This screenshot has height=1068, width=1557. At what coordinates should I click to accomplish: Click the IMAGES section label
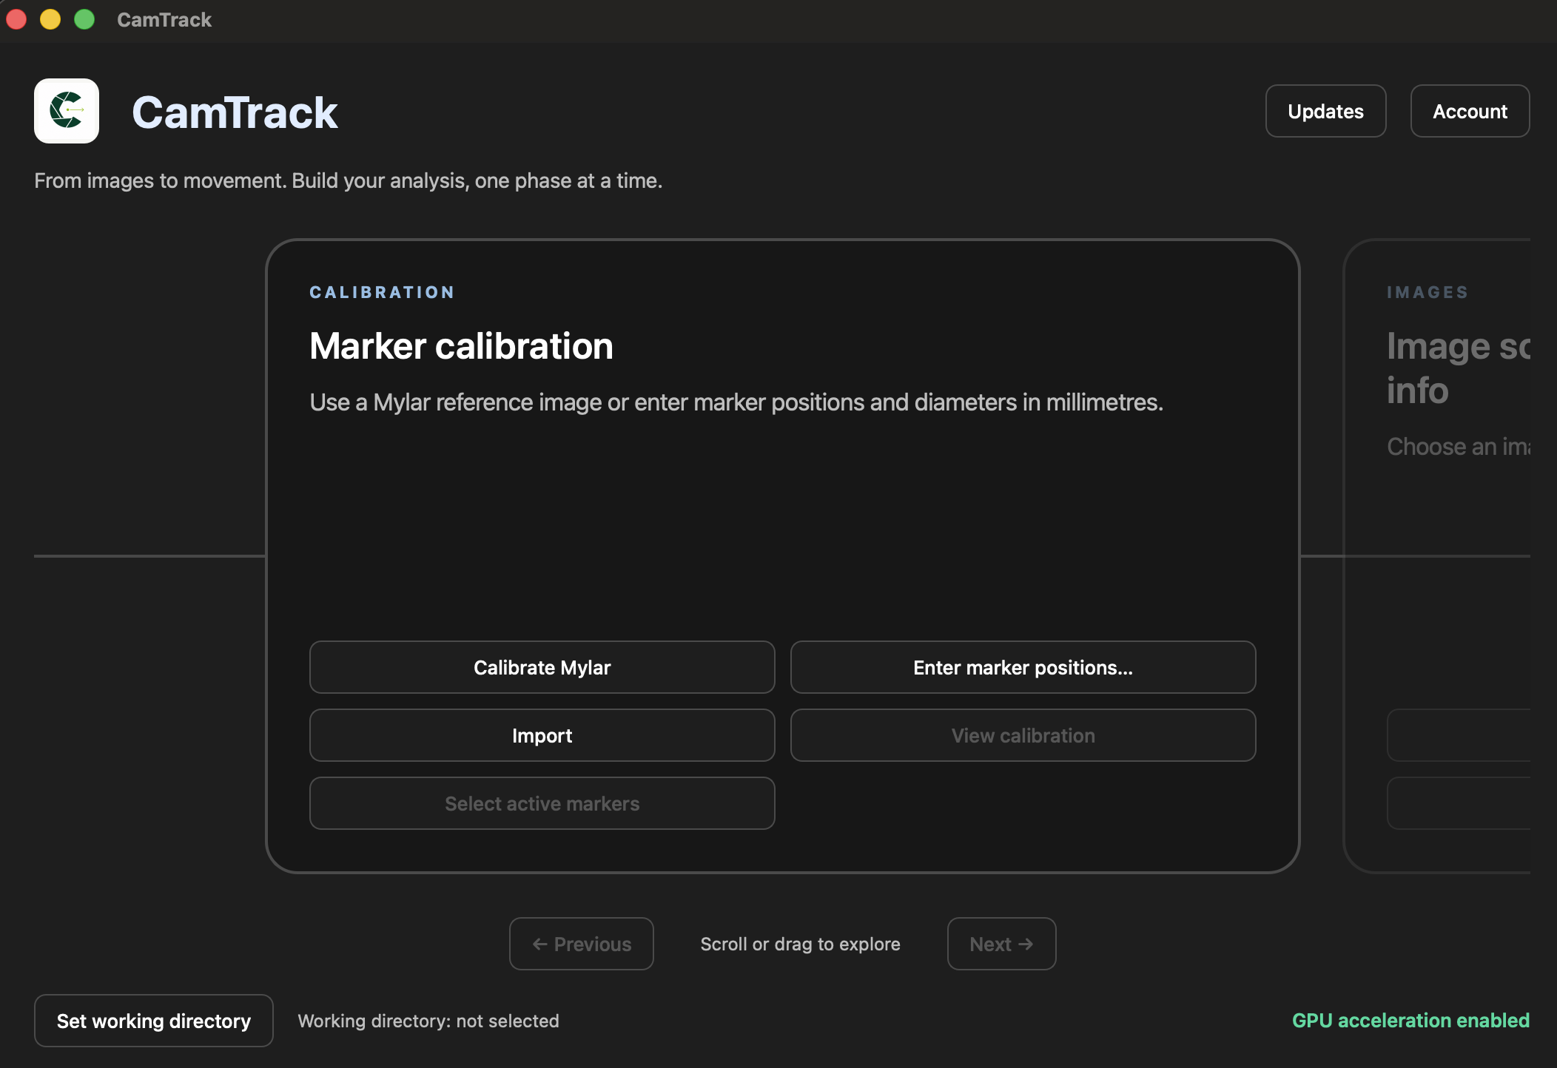[x=1427, y=293]
